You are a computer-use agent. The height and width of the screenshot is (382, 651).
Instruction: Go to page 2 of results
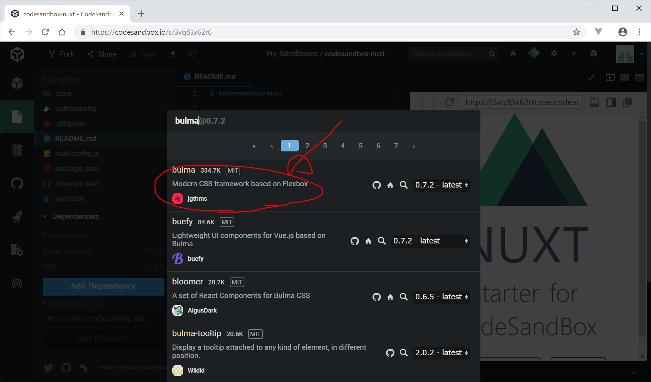(x=307, y=146)
